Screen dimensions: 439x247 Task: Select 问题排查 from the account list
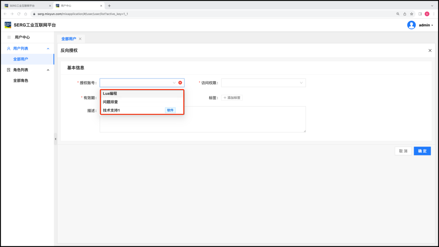coord(111,102)
